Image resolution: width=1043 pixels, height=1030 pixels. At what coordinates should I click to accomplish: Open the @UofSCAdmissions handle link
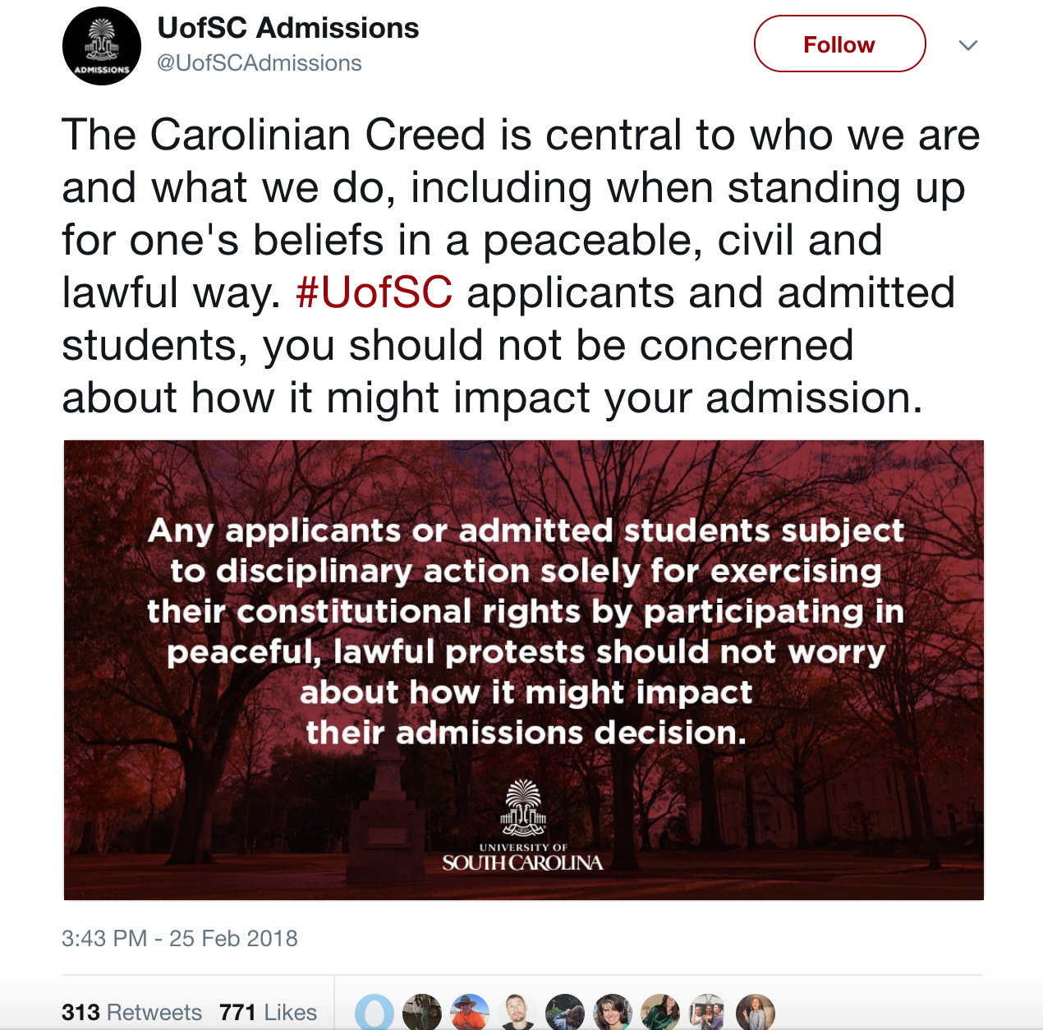(259, 63)
